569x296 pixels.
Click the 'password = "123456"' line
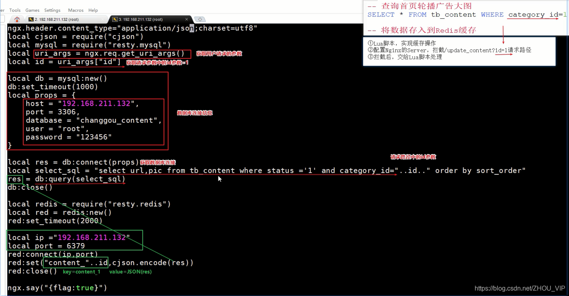coord(69,137)
